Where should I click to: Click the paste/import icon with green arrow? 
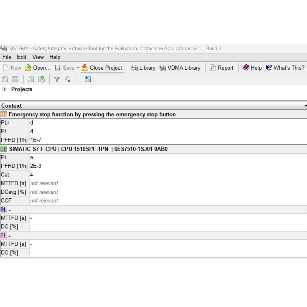[x=41, y=79]
